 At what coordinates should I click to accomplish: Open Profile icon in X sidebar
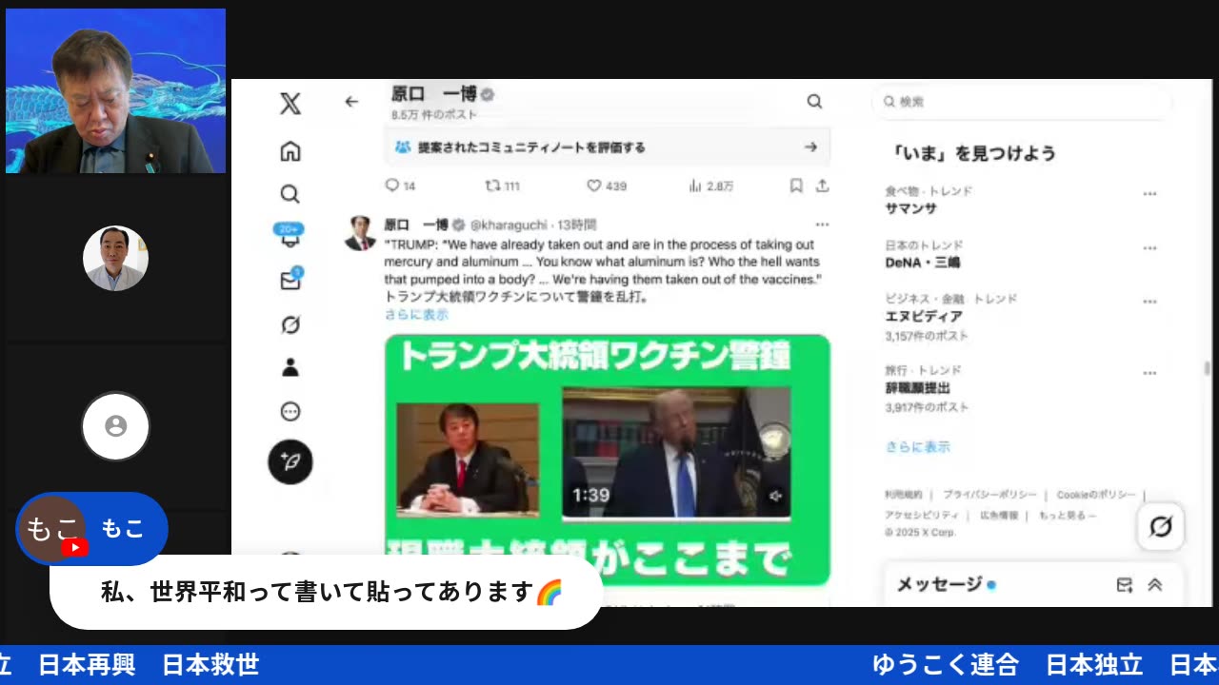(x=290, y=367)
